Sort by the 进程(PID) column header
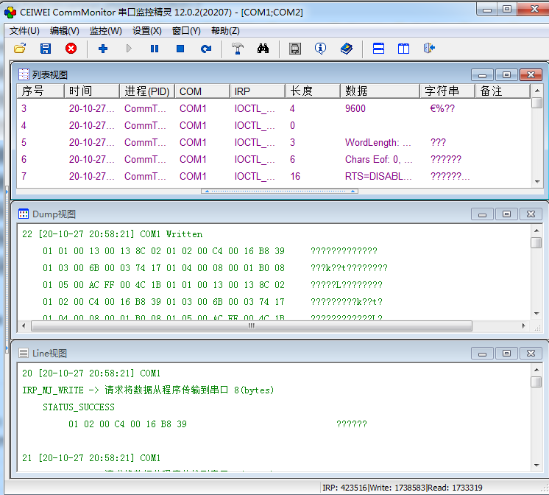Screen dimensions: 549x495 pos(147,91)
